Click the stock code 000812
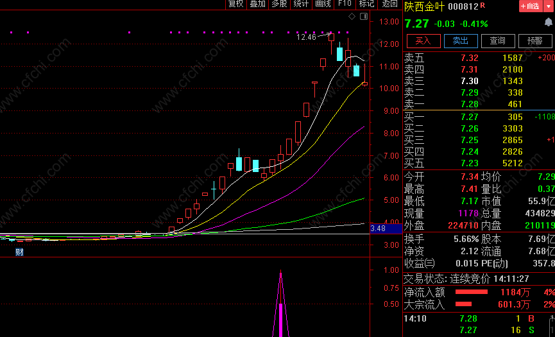 (463, 6)
